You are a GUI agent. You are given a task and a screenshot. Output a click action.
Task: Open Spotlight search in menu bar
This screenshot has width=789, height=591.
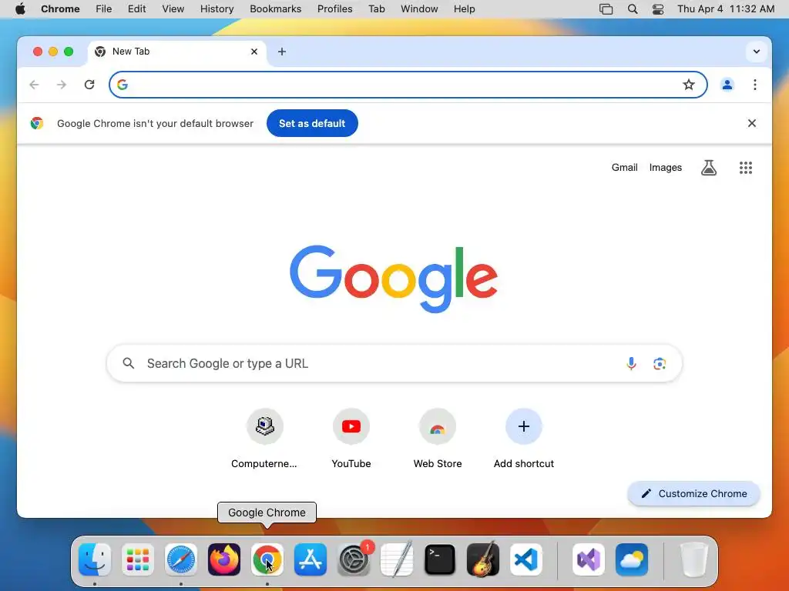pos(633,9)
